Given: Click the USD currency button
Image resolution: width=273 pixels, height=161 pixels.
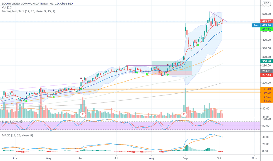Looking at the screenshot, I should click(267, 3).
